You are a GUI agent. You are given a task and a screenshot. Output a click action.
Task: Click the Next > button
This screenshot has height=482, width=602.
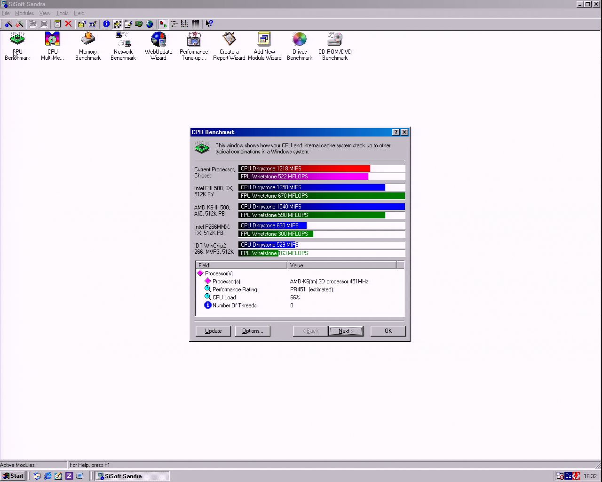click(346, 331)
